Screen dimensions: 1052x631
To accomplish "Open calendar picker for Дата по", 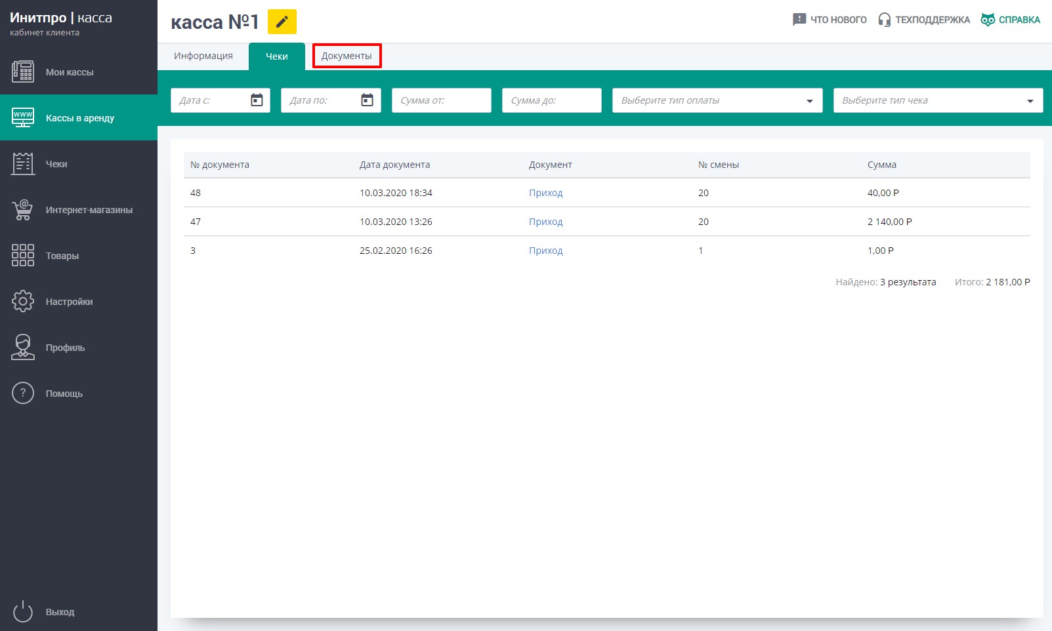I will click(367, 100).
